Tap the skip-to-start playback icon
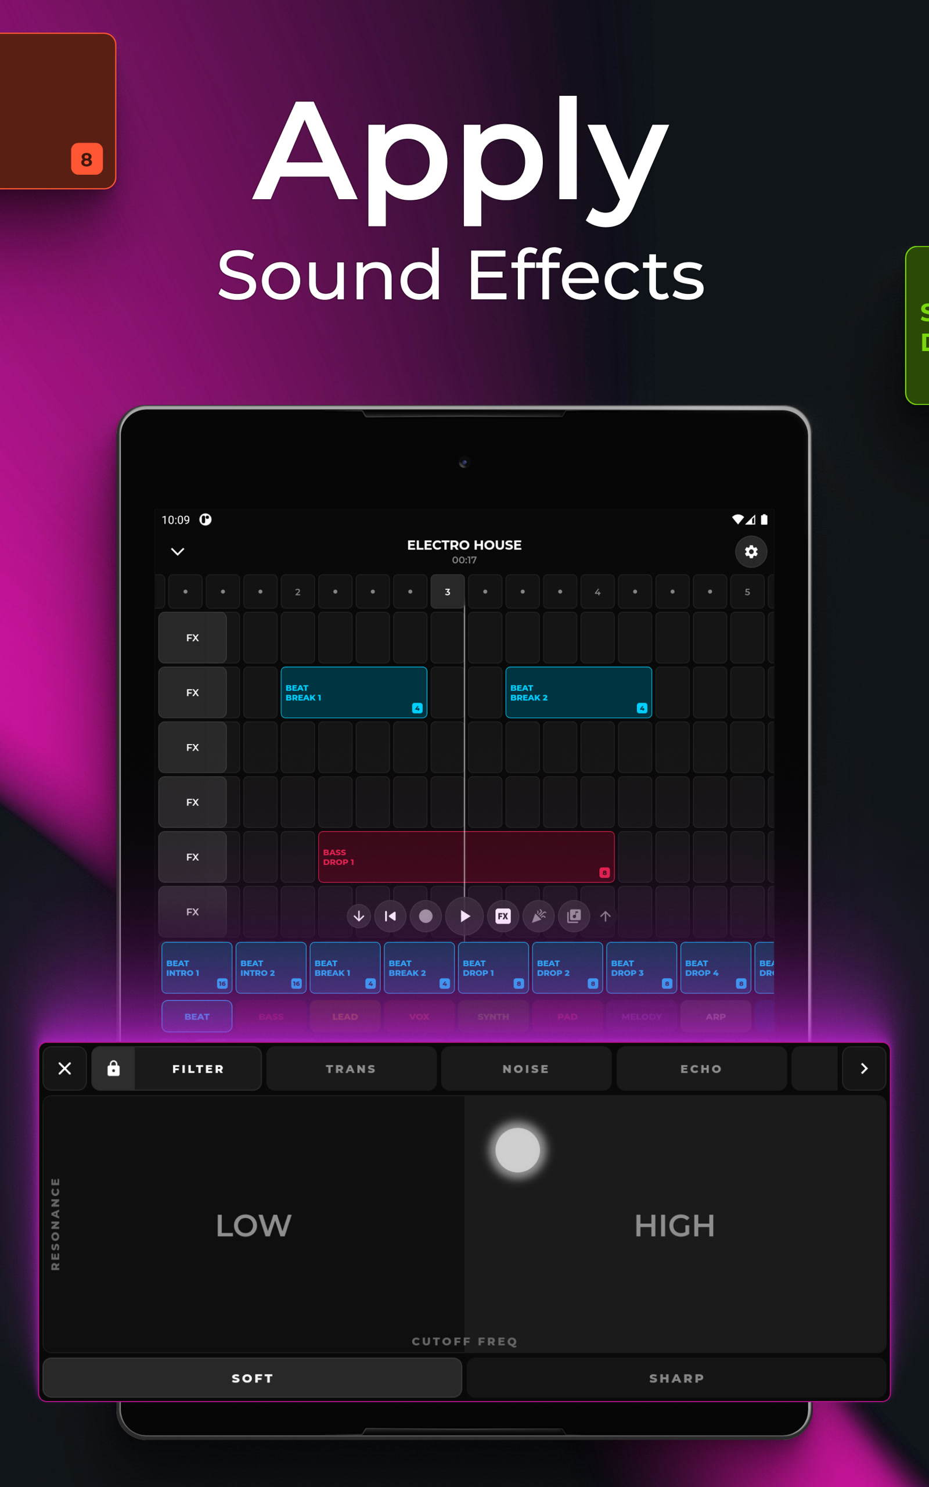929x1487 pixels. (x=390, y=916)
